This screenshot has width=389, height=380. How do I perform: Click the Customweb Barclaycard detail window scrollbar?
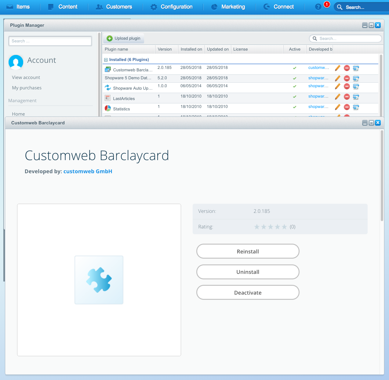click(382, 175)
